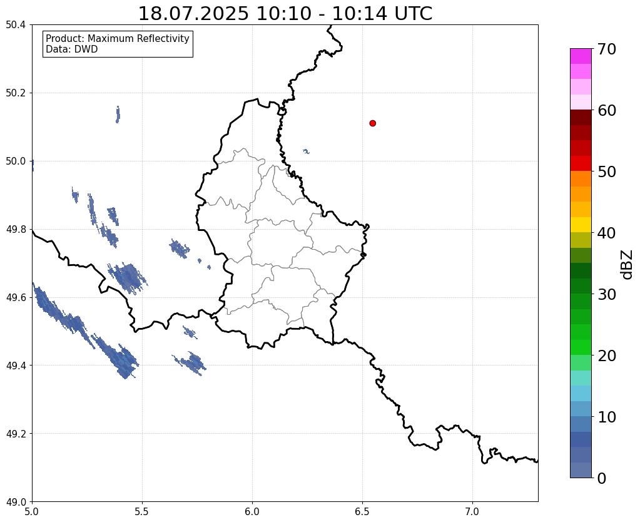The image size is (640, 522).
Task: Click the red station marker dot
Action: coord(372,123)
